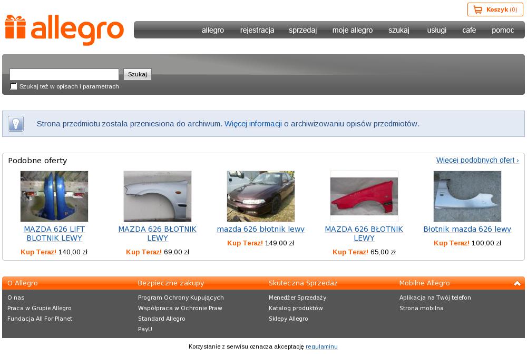The height and width of the screenshot is (357, 527).
Task: Open the rejestracja menu item
Action: point(257,30)
